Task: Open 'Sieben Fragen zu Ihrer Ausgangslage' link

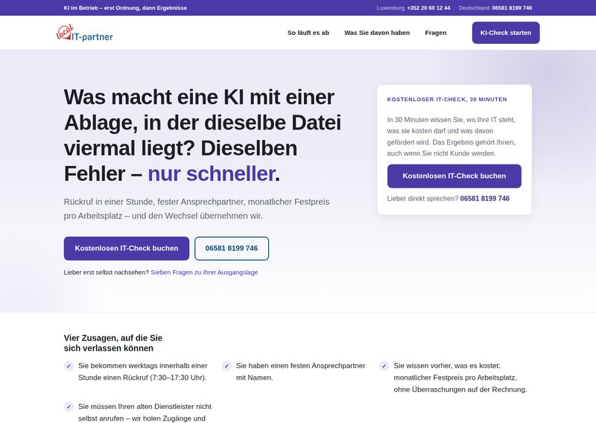Action: point(204,273)
